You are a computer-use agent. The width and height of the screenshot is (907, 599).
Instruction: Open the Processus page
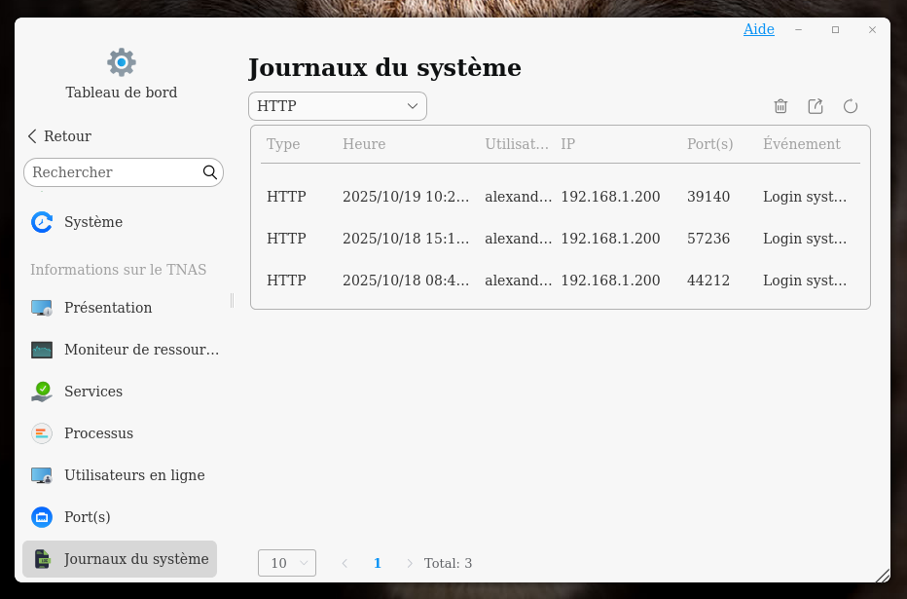coord(98,433)
